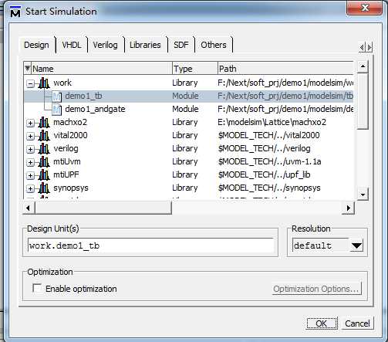Click the horizontal scrollbar right arrow
The height and width of the screenshot is (342, 388).
[x=349, y=208]
